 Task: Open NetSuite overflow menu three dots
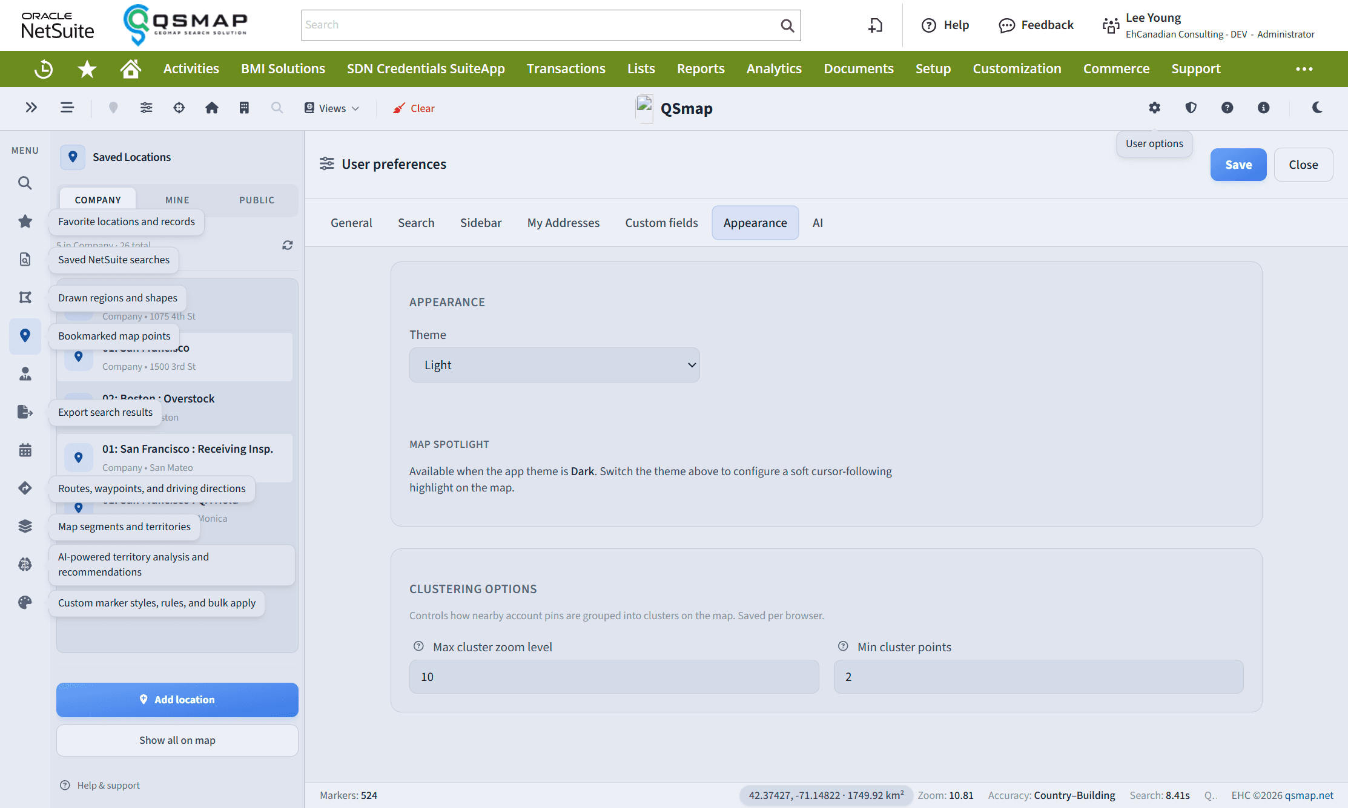(1304, 69)
